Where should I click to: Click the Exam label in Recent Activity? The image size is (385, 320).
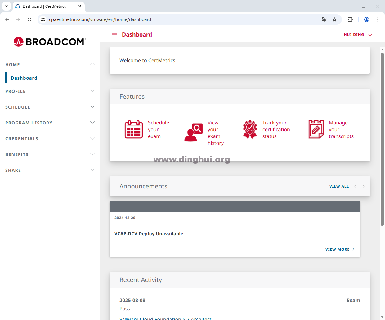353,300
